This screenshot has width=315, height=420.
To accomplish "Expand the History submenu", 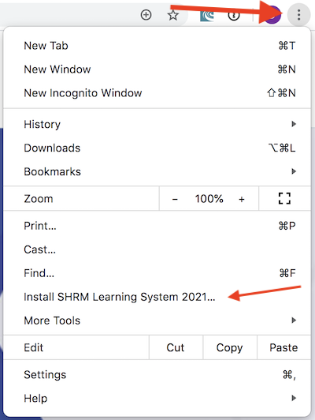I will point(157,124).
